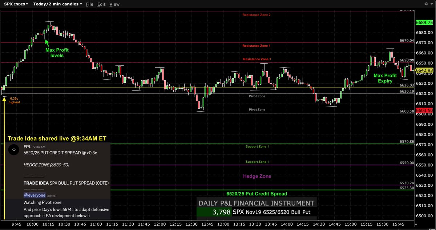The height and width of the screenshot is (230, 436).
Task: Open the chart settings gear icon
Action: (427, 4)
